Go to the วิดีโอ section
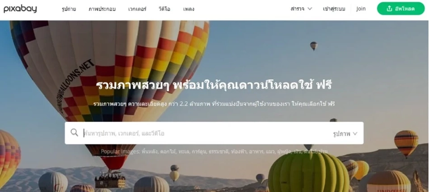 click(164, 9)
